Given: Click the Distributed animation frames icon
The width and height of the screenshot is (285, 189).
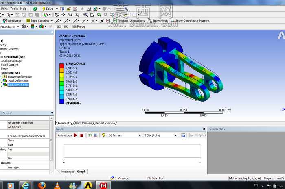Looking at the screenshot, I should (x=90, y=135).
